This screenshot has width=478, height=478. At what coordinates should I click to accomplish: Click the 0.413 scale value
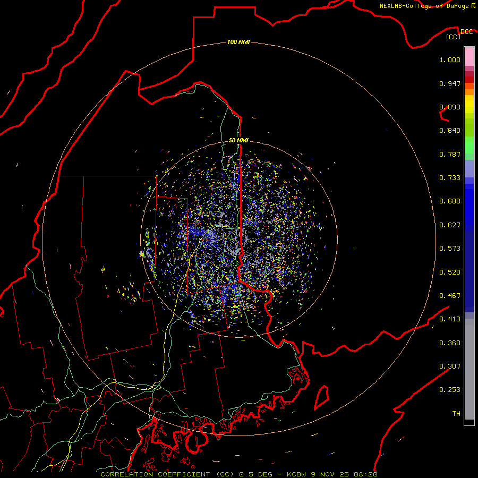point(450,319)
